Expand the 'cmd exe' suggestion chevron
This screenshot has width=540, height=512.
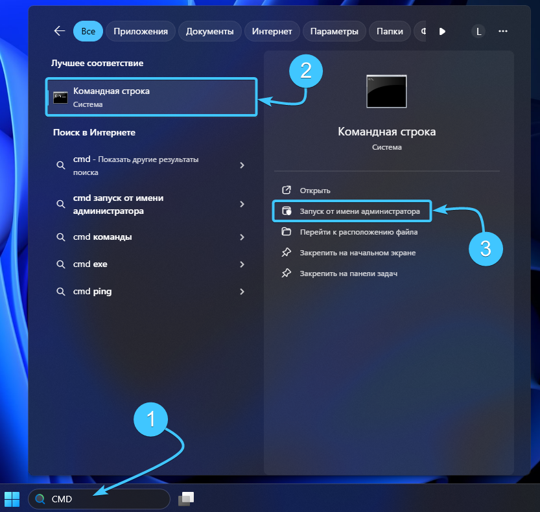(x=242, y=264)
